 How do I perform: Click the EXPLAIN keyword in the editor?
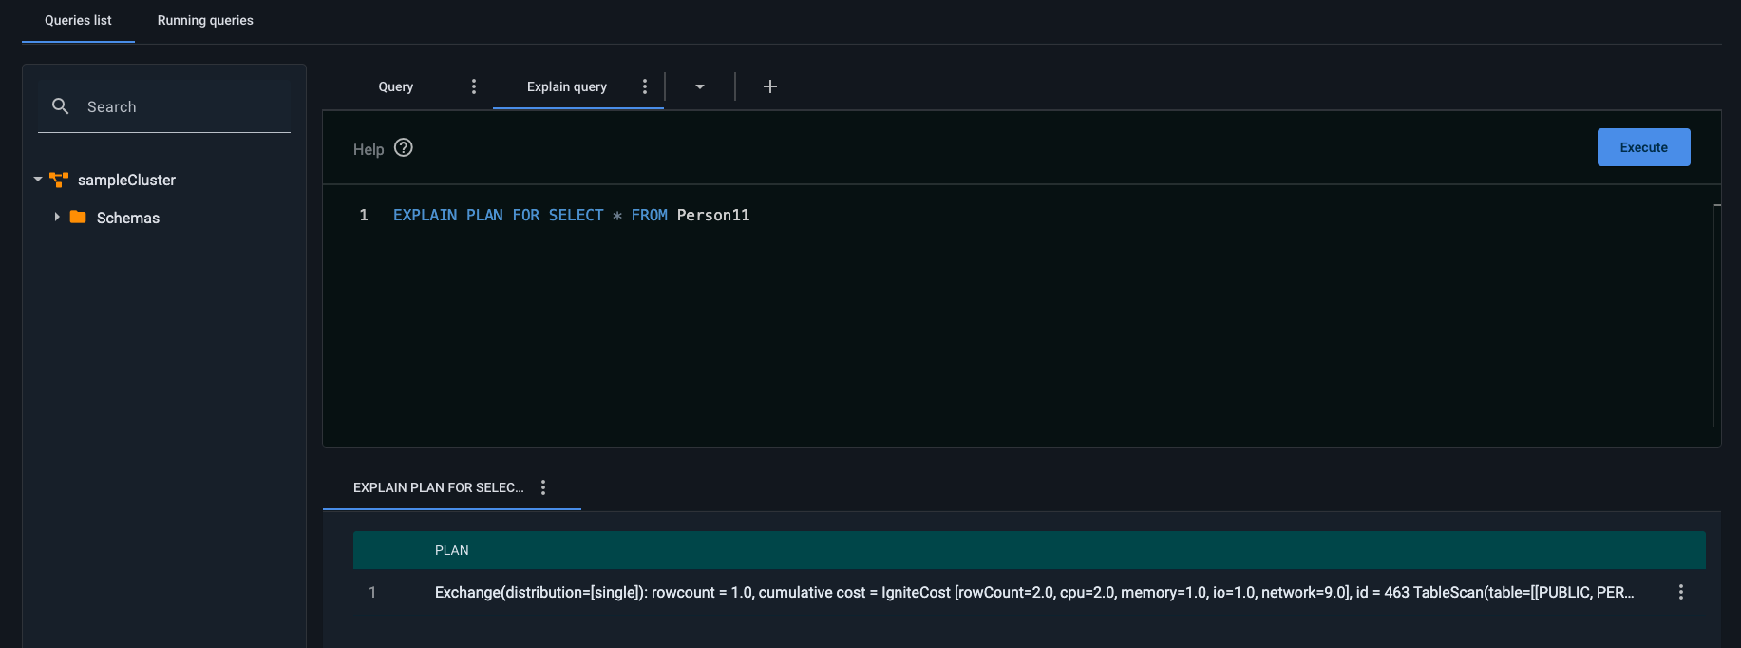tap(425, 215)
